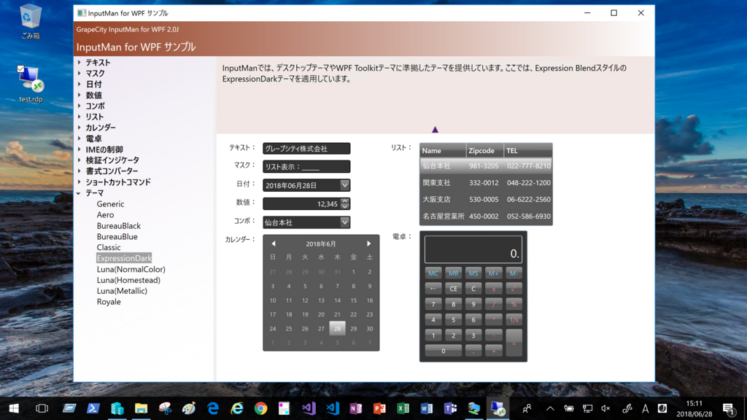Expand the テキスト tree node

click(x=80, y=63)
